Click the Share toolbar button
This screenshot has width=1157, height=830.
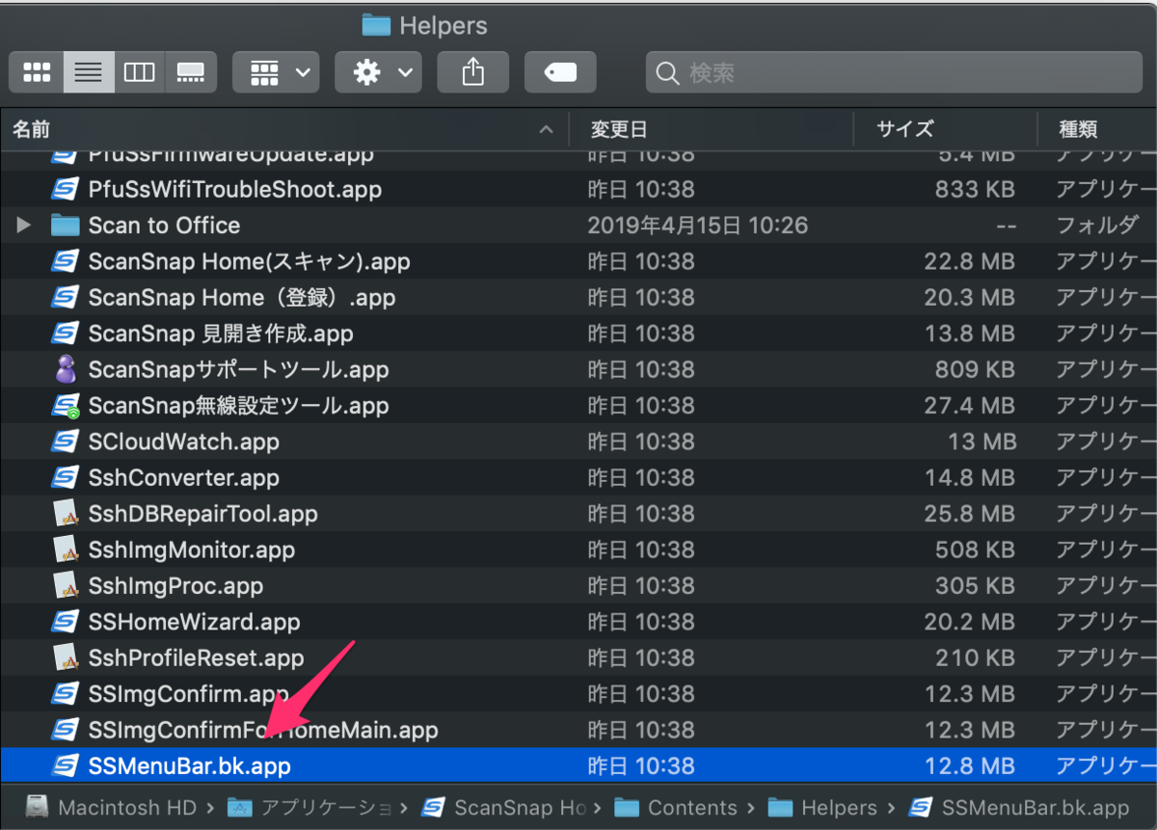[x=472, y=72]
